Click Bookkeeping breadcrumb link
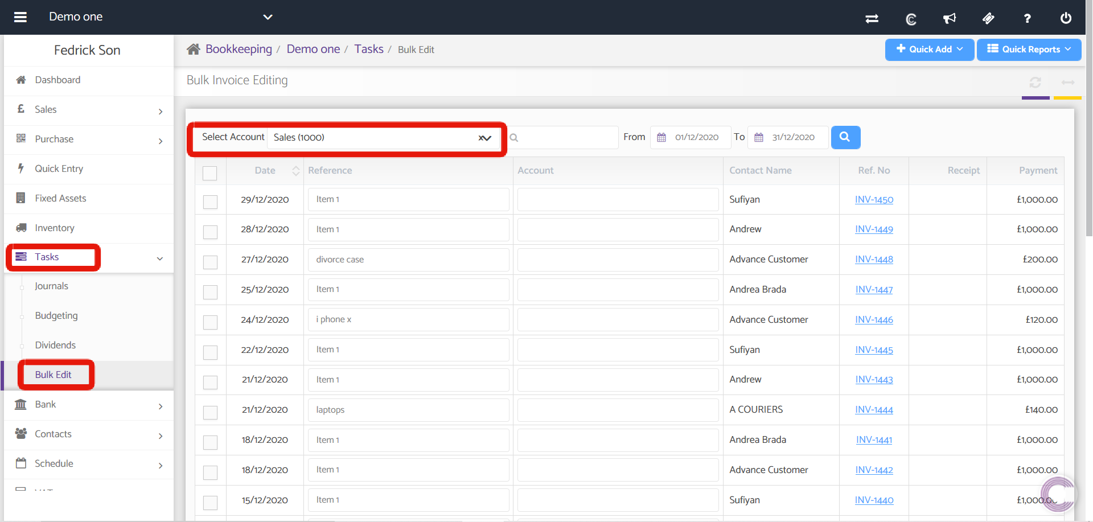The width and height of the screenshot is (1093, 522). (x=239, y=49)
